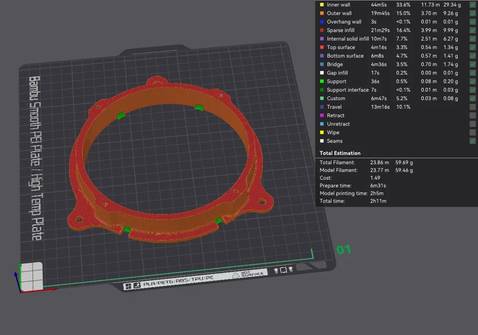Select the blue Overhang wall color swatch

coord(322,22)
